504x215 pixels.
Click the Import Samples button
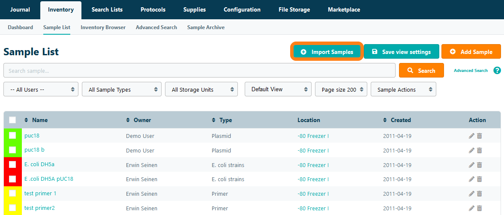(x=327, y=52)
